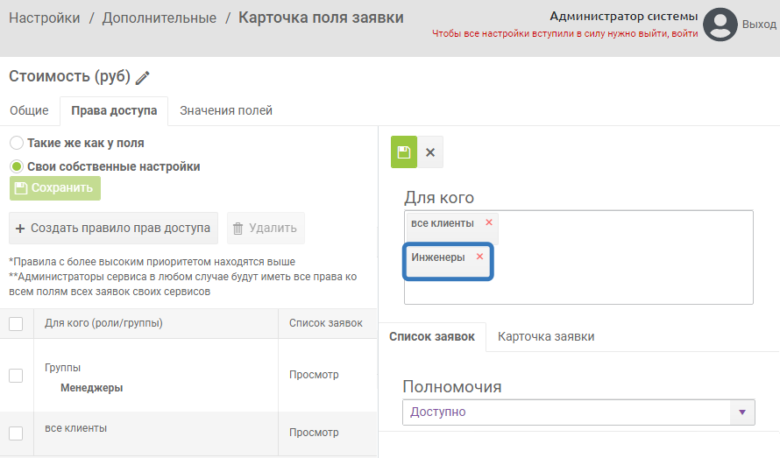
Task: Remove the 'все клиенты' tag
Action: [489, 222]
